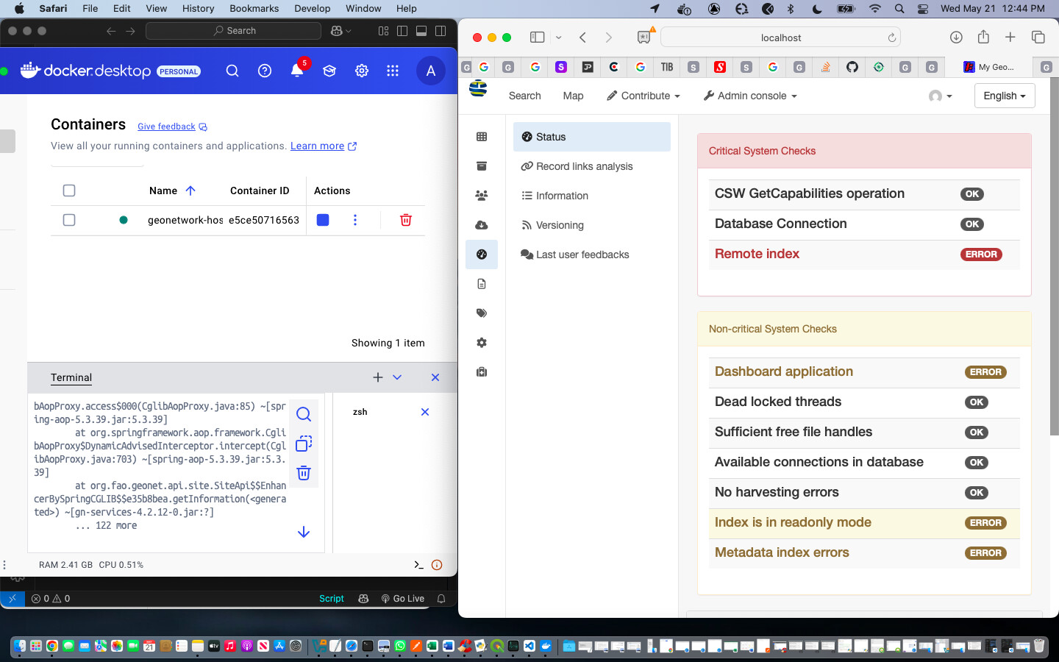This screenshot has width=1059, height=662.
Task: Open Docker notifications bell
Action: pos(297,71)
